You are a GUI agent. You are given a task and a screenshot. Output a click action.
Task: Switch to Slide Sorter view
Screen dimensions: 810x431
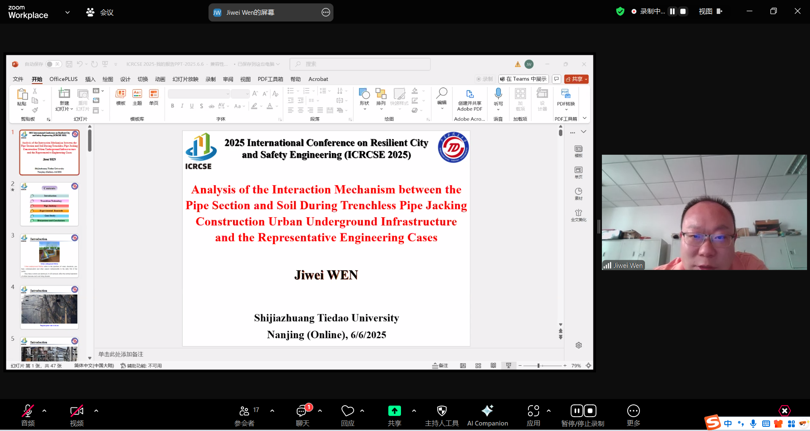[x=478, y=366]
